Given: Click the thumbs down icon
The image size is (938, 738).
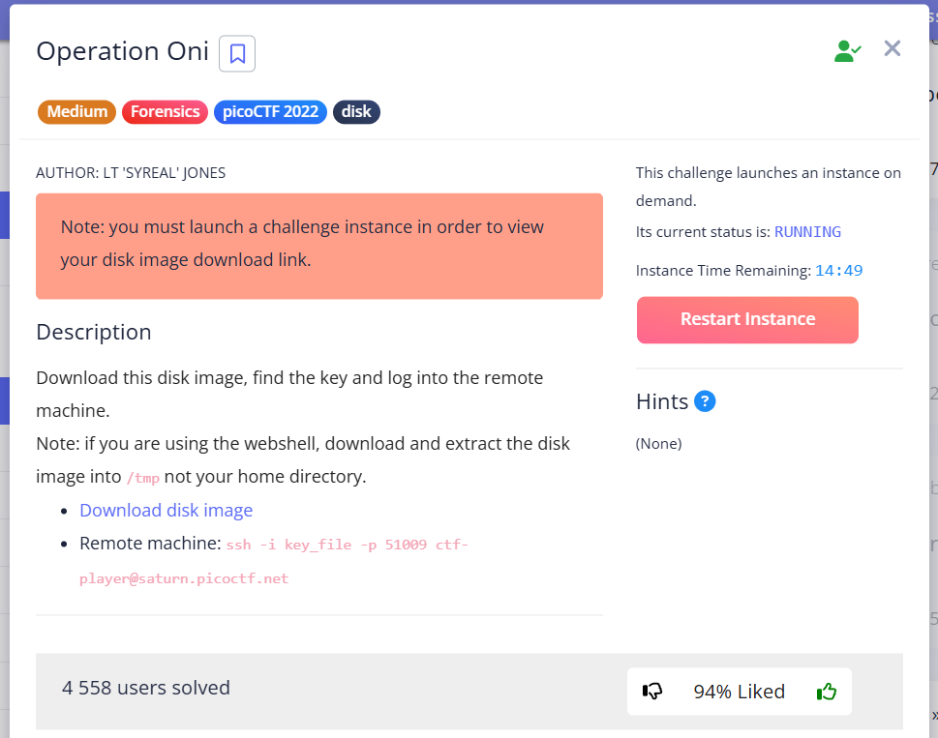Looking at the screenshot, I should pyautogui.click(x=652, y=692).
